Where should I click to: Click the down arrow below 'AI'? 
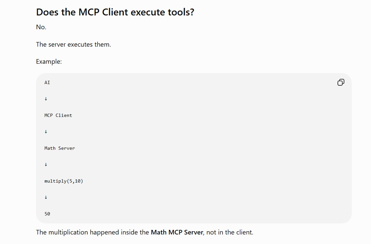46,99
